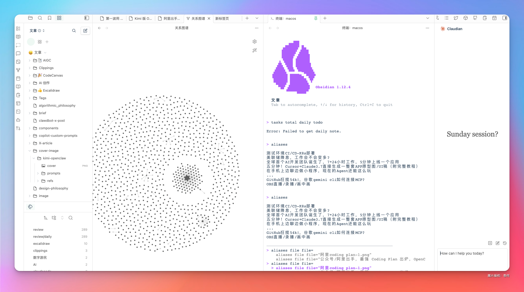This screenshot has width=524, height=292.
Task: Click the central hub node in graph
Action: [187, 178]
